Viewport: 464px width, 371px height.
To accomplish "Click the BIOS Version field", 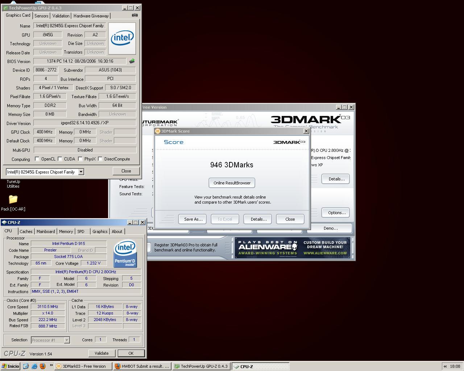I will pos(80,61).
